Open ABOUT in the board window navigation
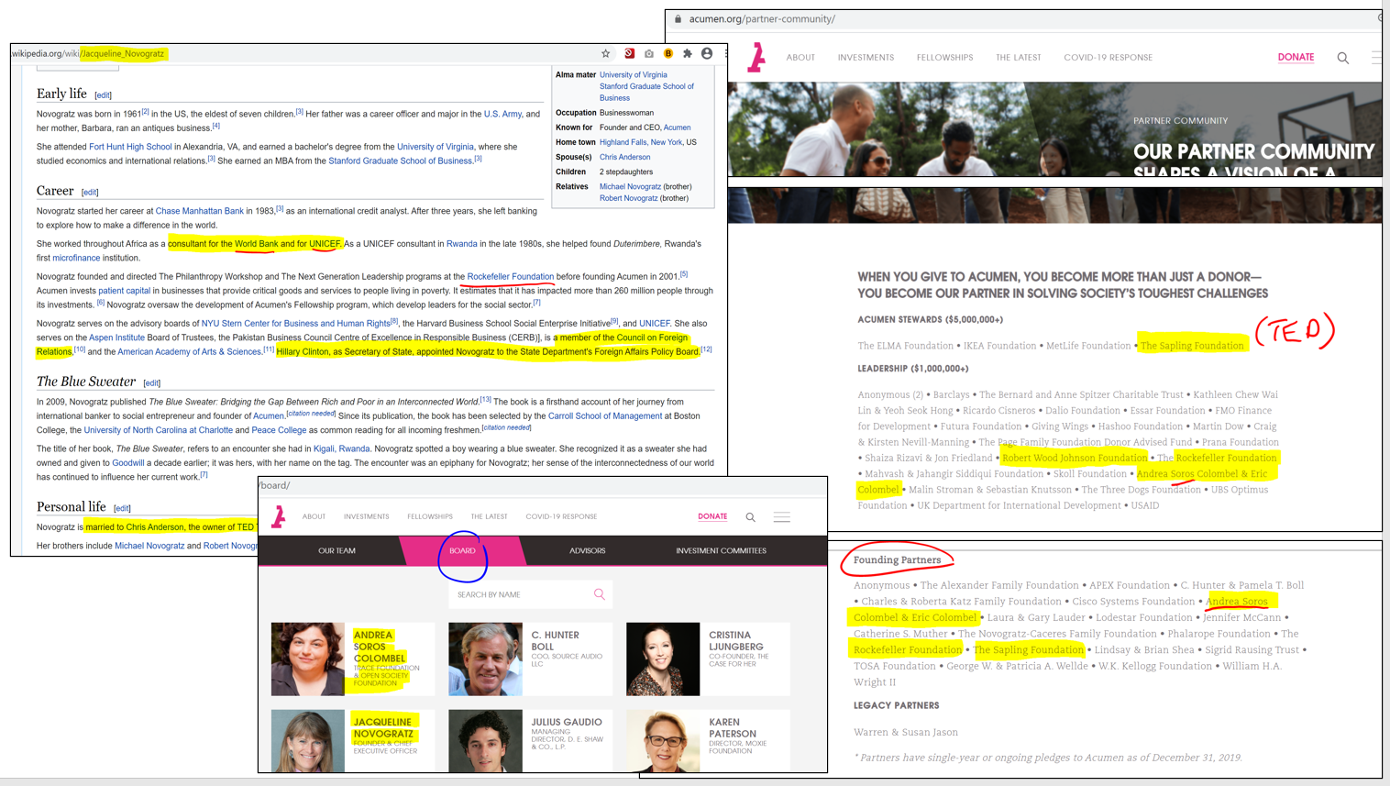 tap(314, 516)
